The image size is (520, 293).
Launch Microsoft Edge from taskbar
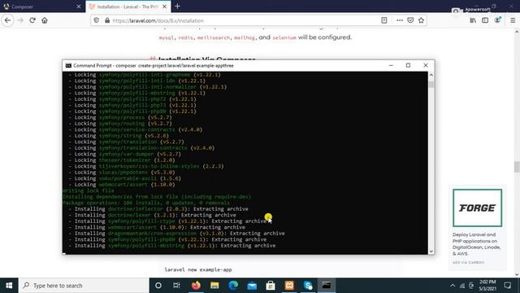coord(233,286)
